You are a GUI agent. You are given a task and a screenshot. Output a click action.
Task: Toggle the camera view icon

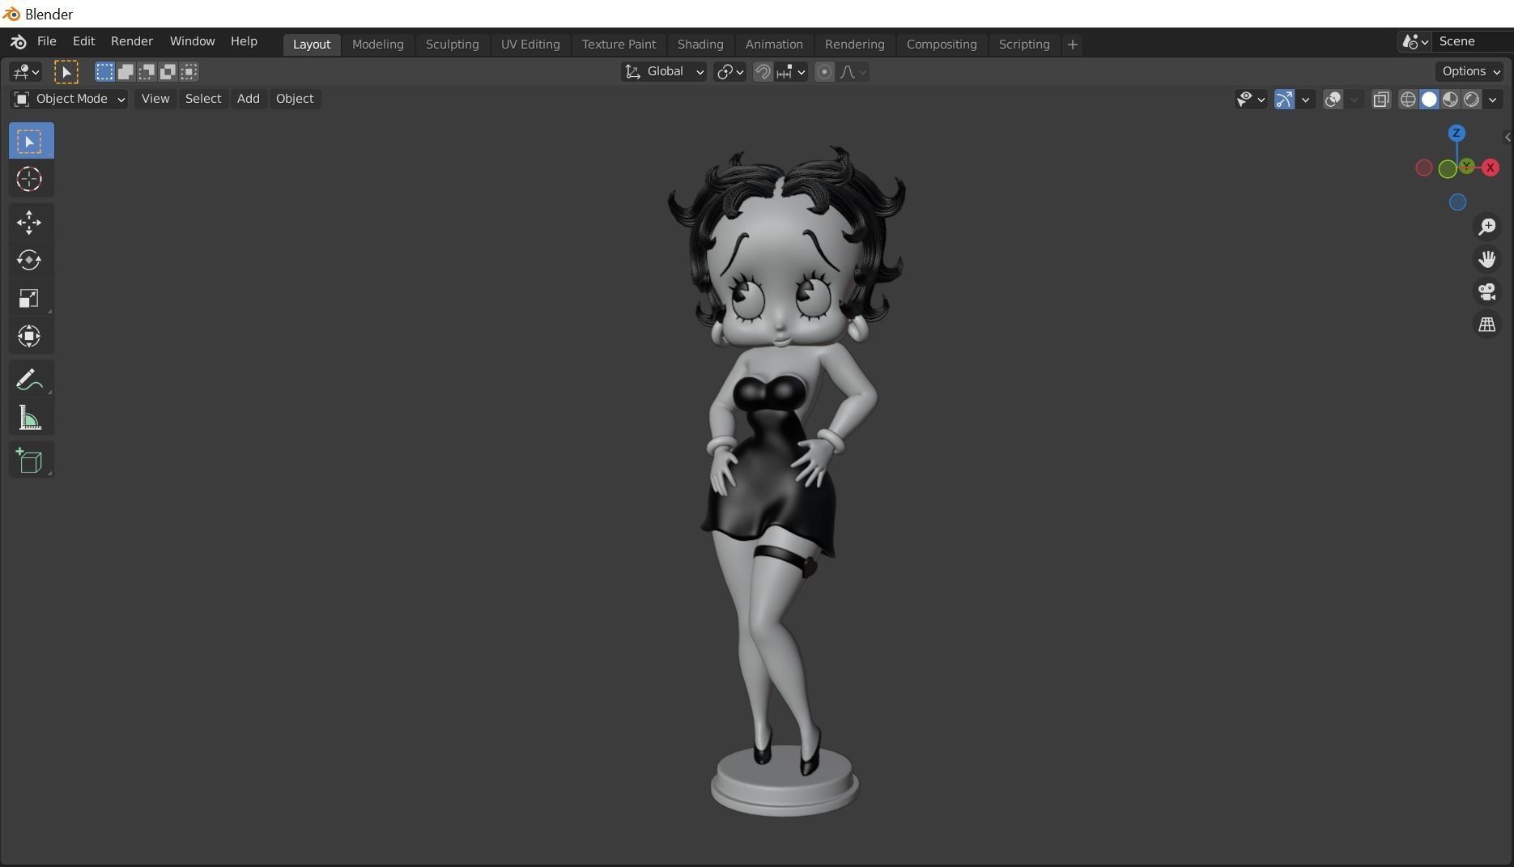(1486, 291)
